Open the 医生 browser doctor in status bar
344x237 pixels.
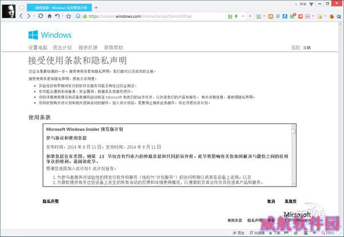239,232
